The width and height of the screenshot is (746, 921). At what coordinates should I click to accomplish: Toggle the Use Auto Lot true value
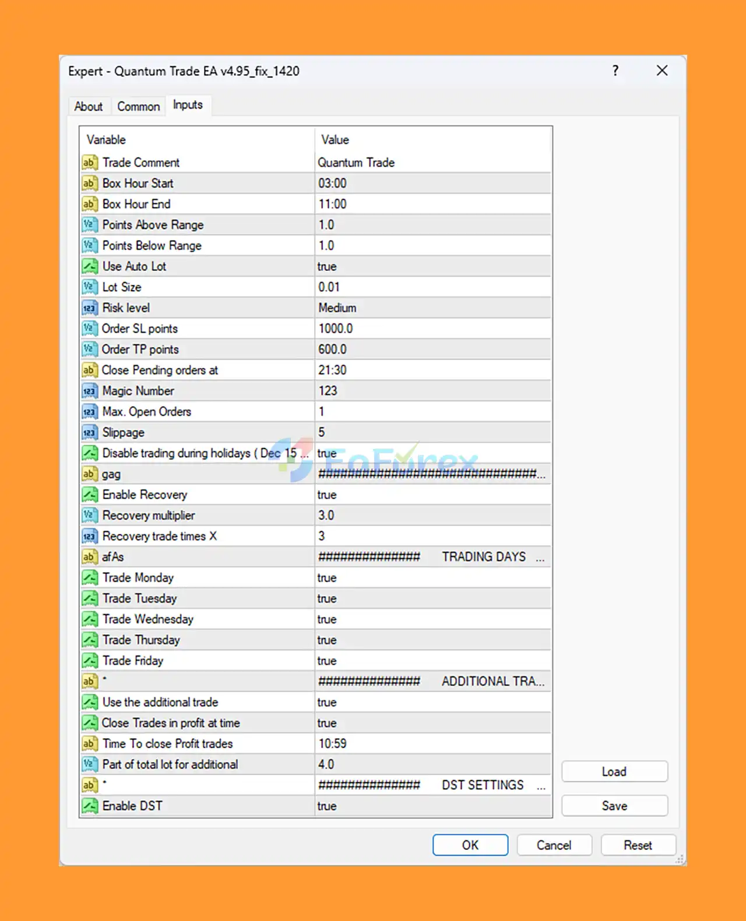coord(433,266)
